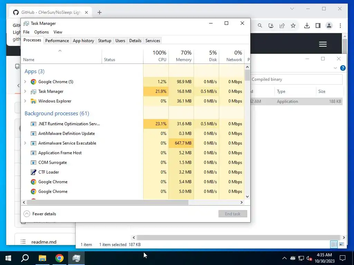Show hidden system tray icons chevron
Screen dimensions: 354x265
[285, 258]
